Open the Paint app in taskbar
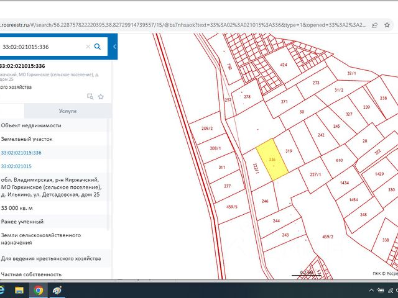398x298 pixels. click(x=57, y=290)
